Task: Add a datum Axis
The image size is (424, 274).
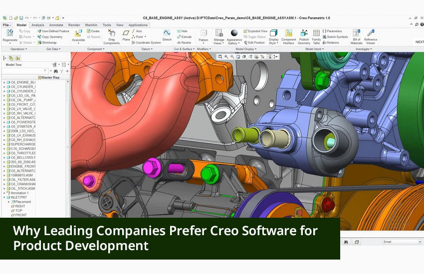Action: pyautogui.click(x=137, y=31)
